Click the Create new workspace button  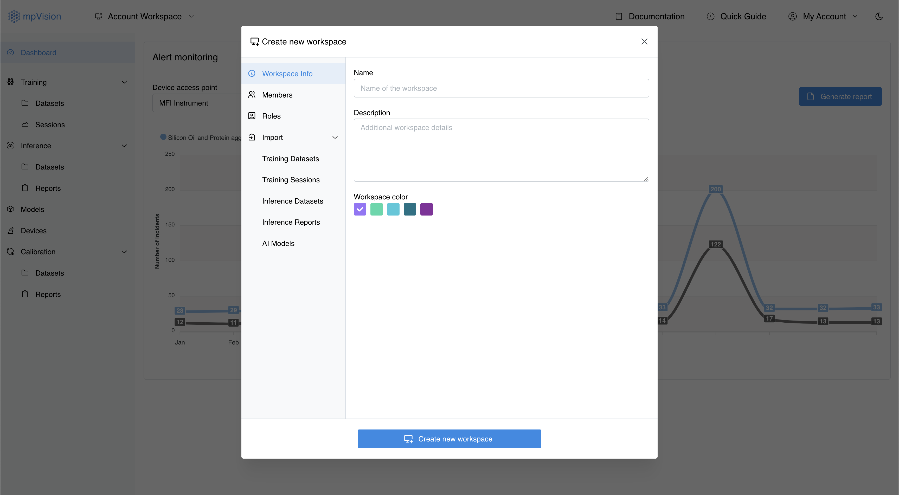(x=449, y=439)
